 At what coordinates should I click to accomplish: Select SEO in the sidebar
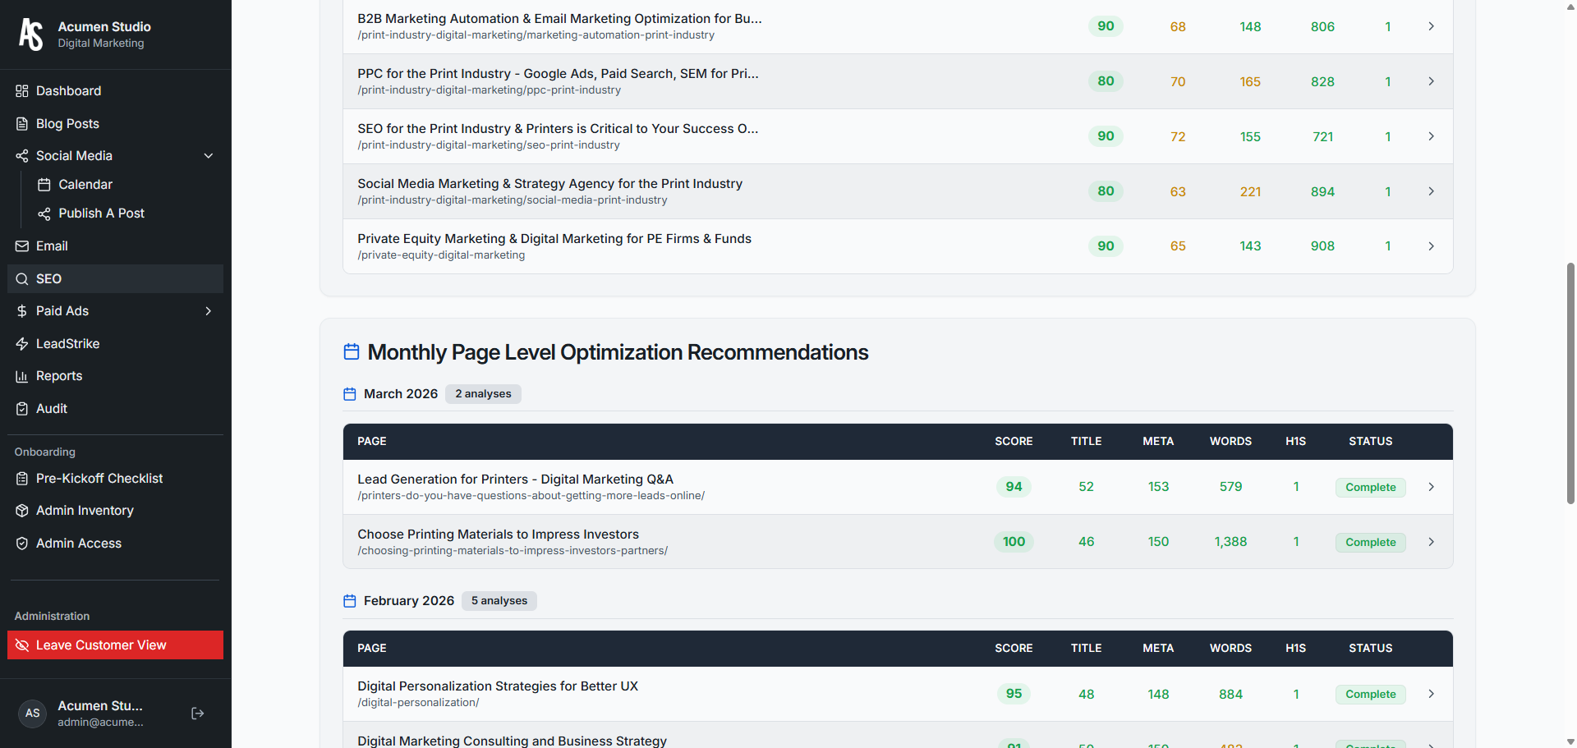[x=115, y=279]
